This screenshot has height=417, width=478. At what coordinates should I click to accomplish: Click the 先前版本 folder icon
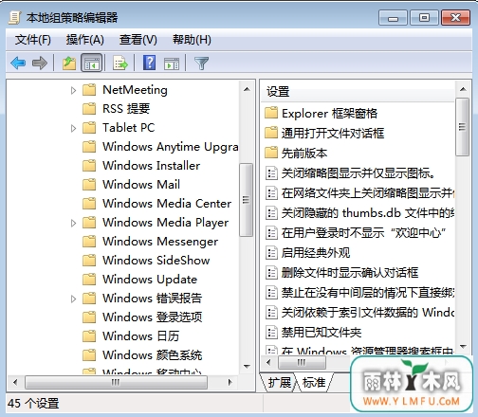pyautogui.click(x=271, y=153)
